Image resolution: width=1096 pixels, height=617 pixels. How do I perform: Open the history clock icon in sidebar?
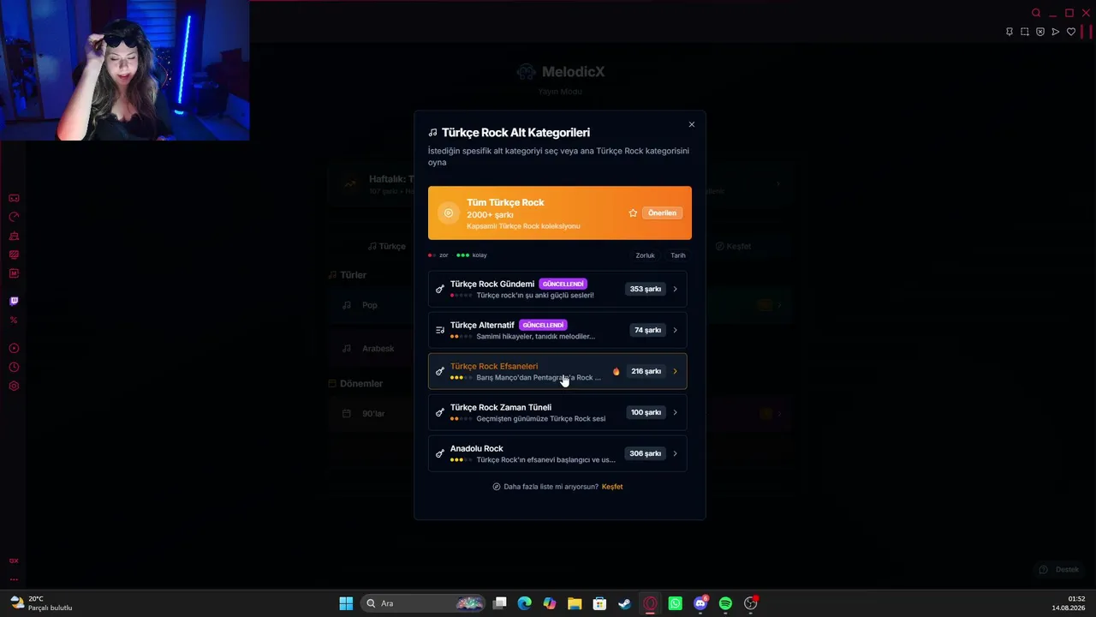pos(14,367)
